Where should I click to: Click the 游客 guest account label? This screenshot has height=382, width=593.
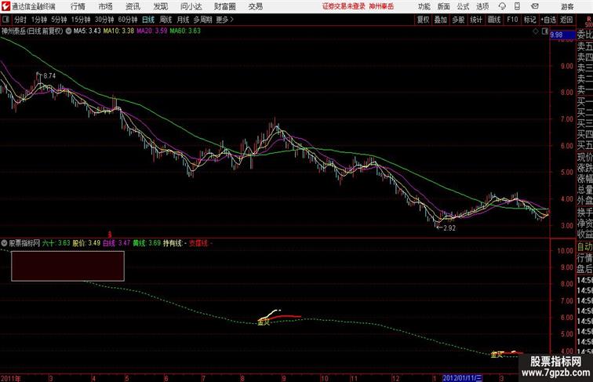pos(567,6)
